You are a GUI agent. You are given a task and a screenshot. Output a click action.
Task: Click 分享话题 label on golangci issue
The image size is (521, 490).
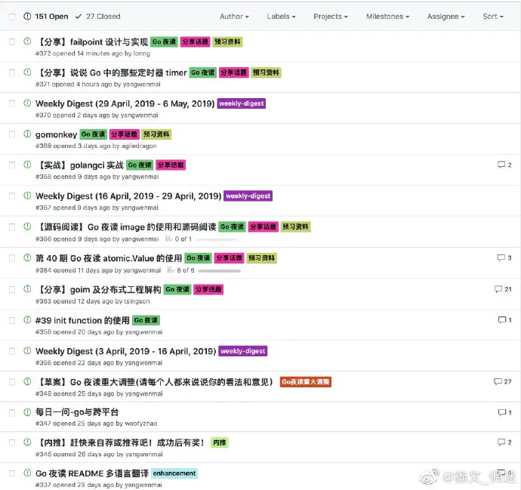[x=171, y=165]
